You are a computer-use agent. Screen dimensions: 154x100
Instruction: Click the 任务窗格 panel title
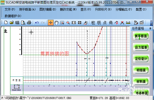click(x=138, y=29)
